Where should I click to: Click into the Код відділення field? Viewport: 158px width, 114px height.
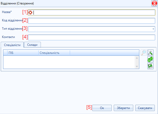point(91,21)
